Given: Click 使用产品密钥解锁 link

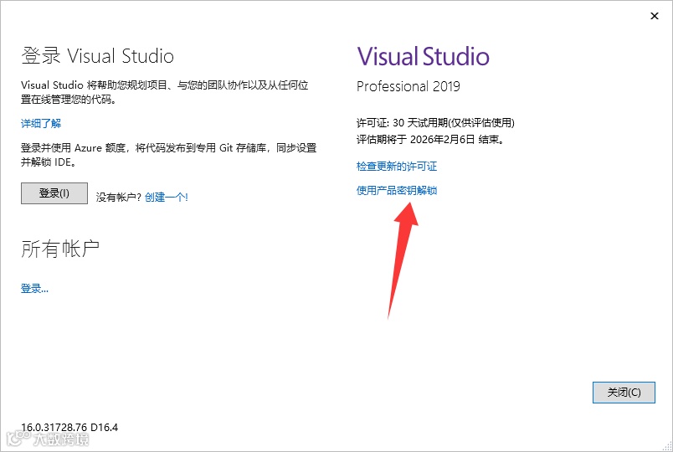Looking at the screenshot, I should [x=397, y=190].
